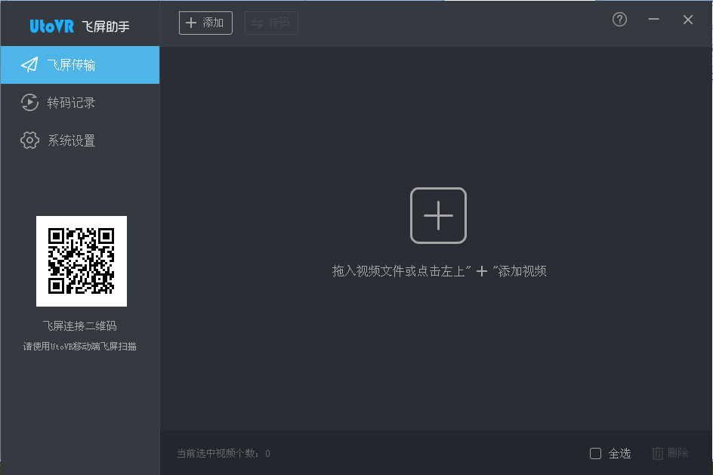Click the 转码记录 playback history icon
This screenshot has width=713, height=475.
click(x=29, y=103)
